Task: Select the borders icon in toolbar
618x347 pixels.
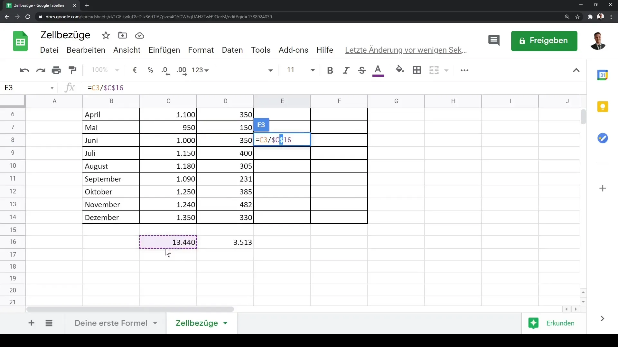Action: coord(417,70)
